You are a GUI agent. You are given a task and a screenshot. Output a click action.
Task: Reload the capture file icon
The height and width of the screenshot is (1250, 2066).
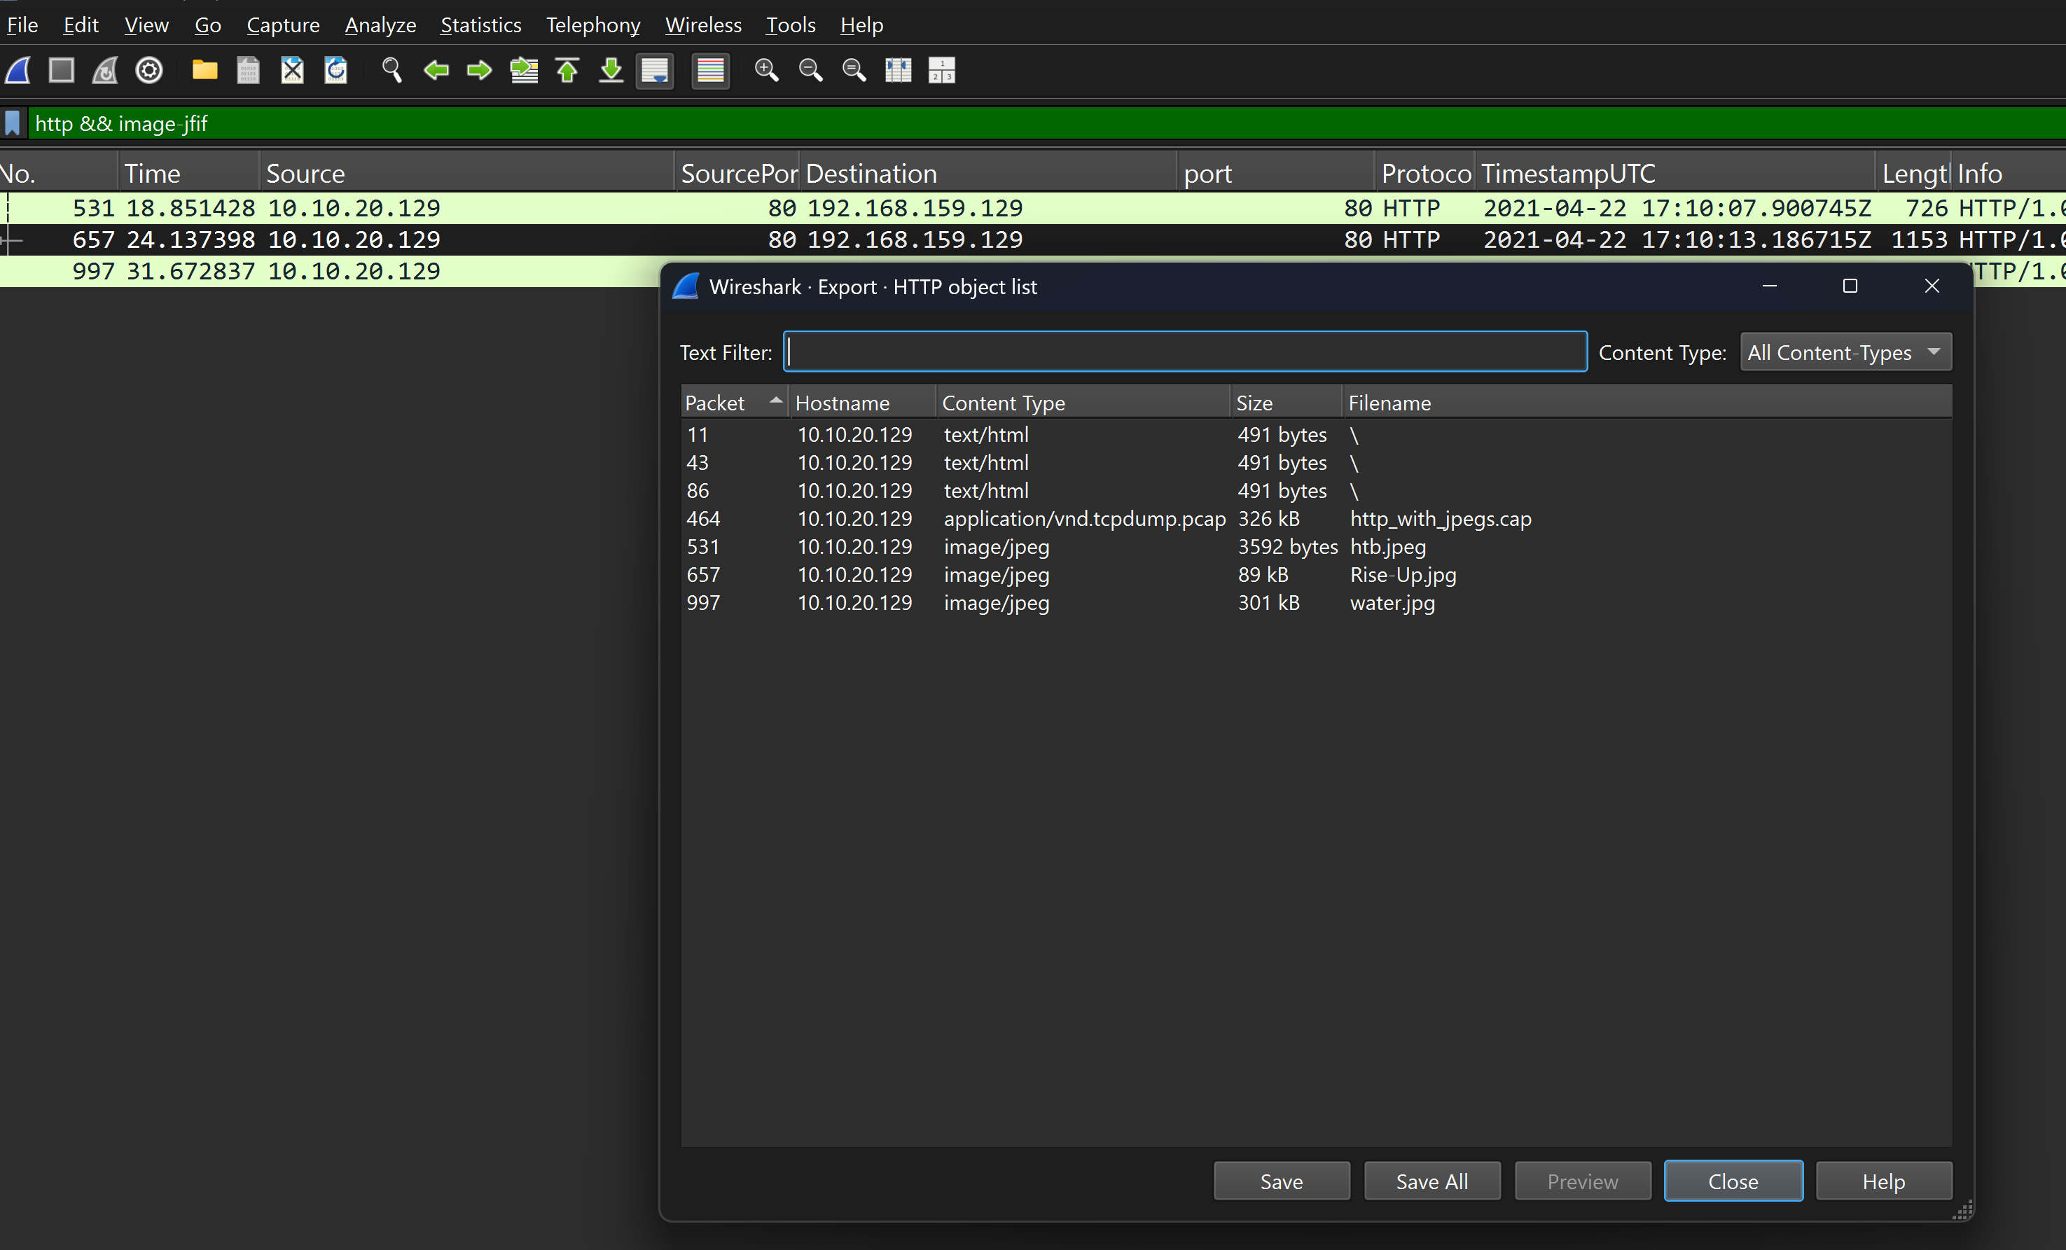[x=336, y=71]
